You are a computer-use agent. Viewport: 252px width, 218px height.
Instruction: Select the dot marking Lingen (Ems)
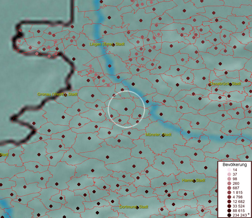click(113, 45)
